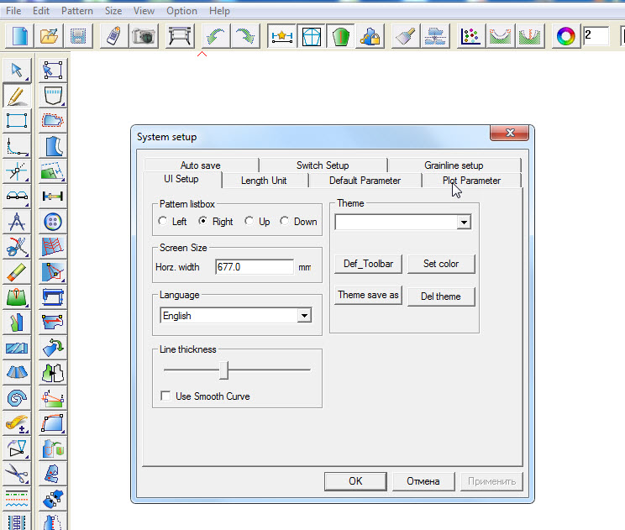Open the Language dropdown
Viewport: 625px width, 530px height.
click(x=304, y=316)
